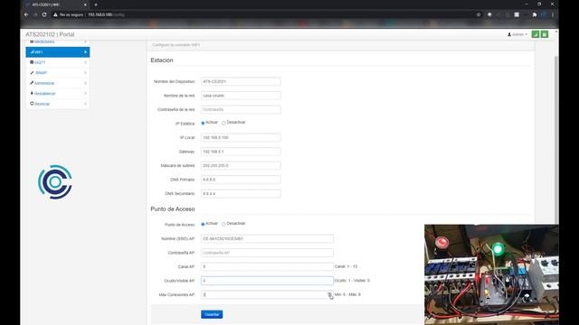Click the green grid icon button
579x325 pixels.
(x=545, y=34)
